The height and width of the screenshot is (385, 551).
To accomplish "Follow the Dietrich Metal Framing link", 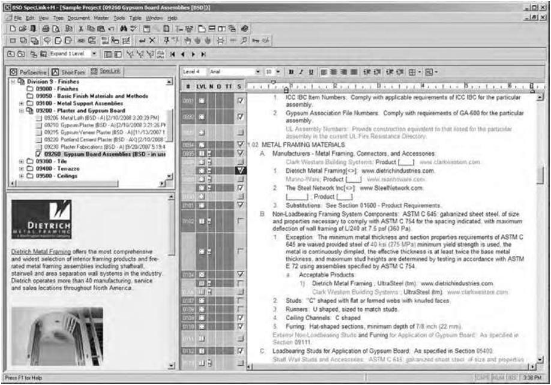I will (41, 252).
